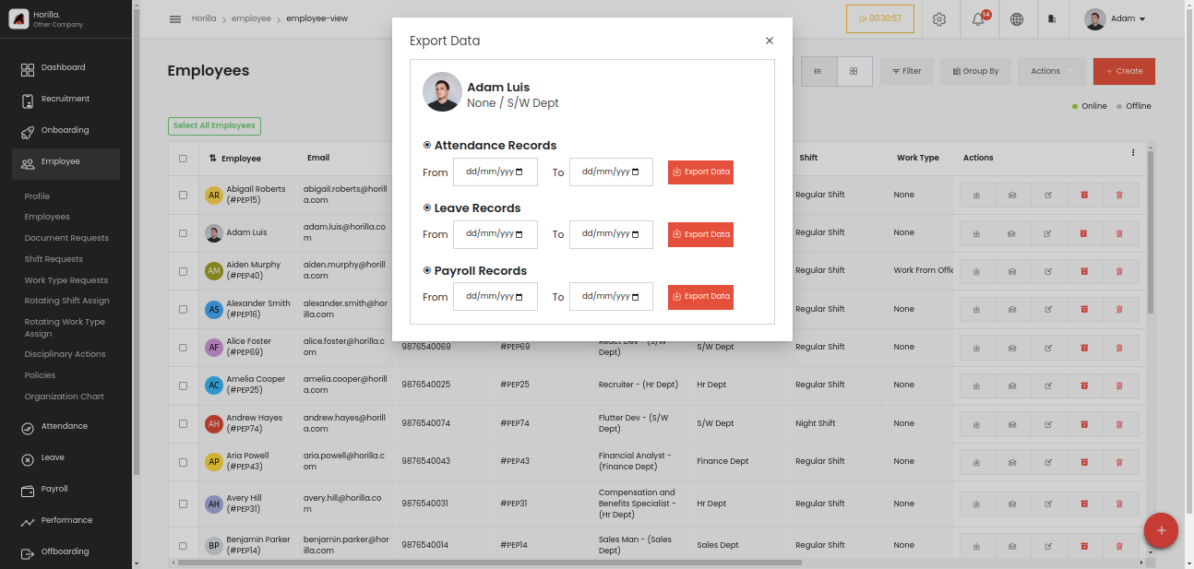
Task: Click archive icon in Adam Luis row
Action: [x=1084, y=232]
